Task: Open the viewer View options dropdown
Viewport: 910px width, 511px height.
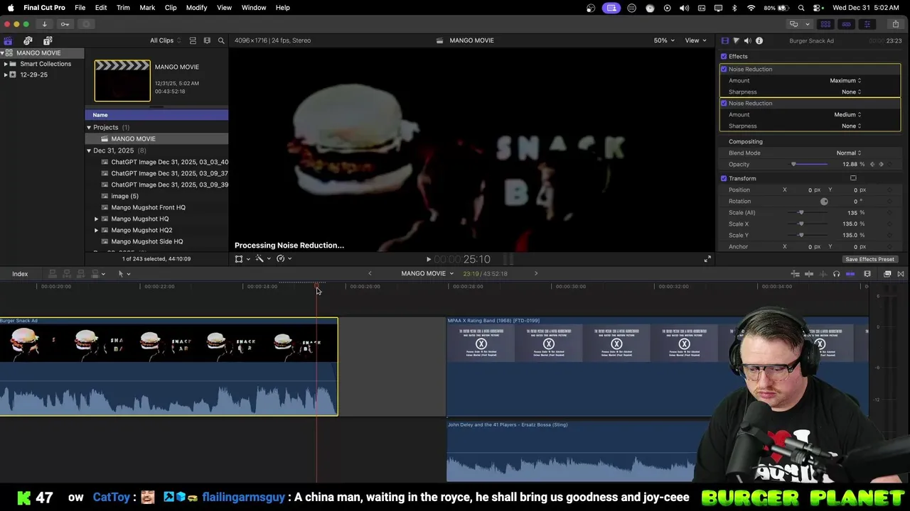Action: pos(695,40)
